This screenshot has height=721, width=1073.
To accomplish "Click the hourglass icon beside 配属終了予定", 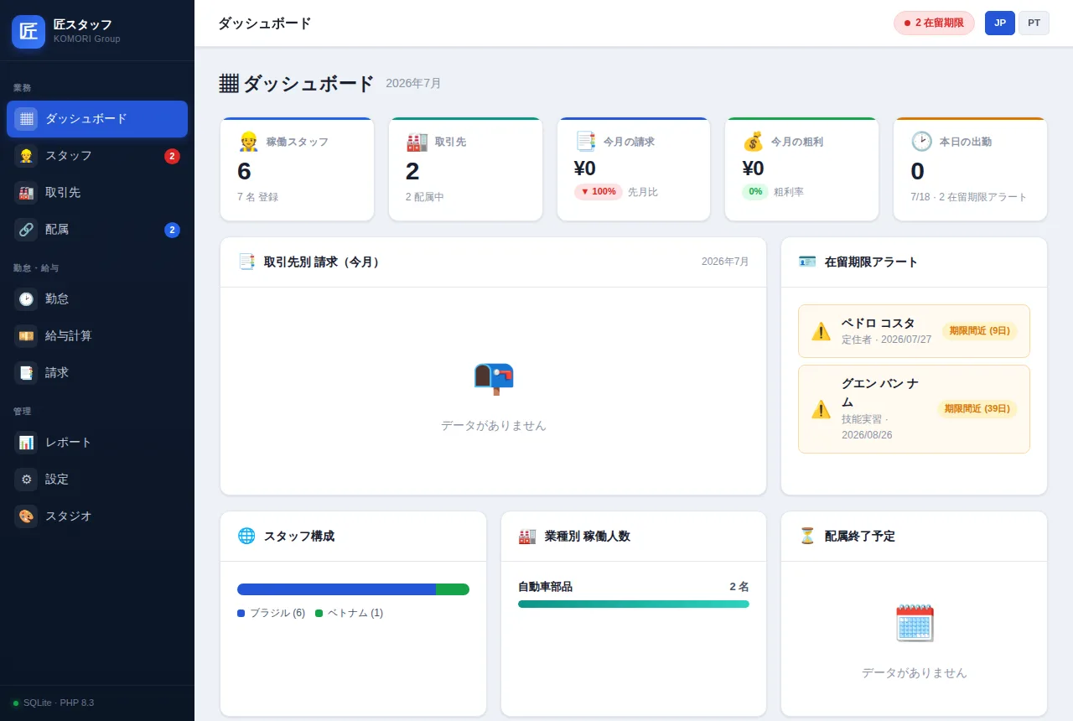I will point(807,536).
